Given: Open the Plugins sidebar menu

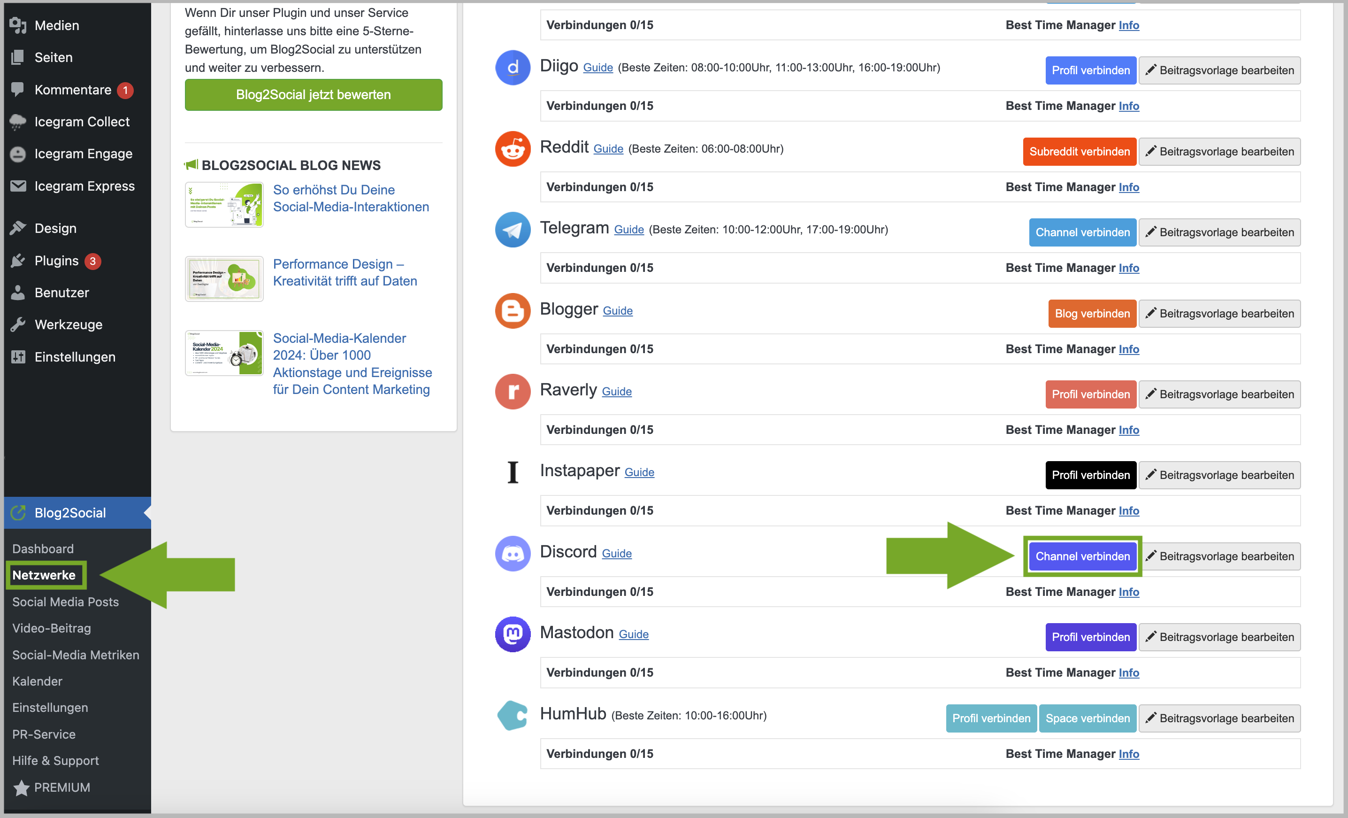Looking at the screenshot, I should 56,261.
